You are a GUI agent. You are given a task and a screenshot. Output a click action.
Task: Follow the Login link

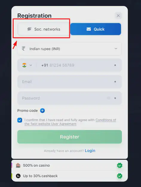90,151
